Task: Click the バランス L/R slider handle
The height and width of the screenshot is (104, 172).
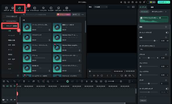Action: (x=149, y=58)
